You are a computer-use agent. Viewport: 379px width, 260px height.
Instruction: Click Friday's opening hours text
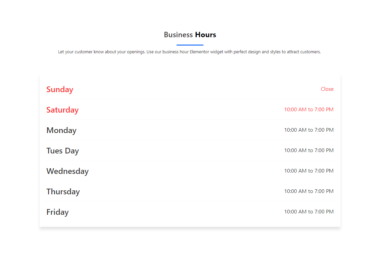(x=309, y=212)
